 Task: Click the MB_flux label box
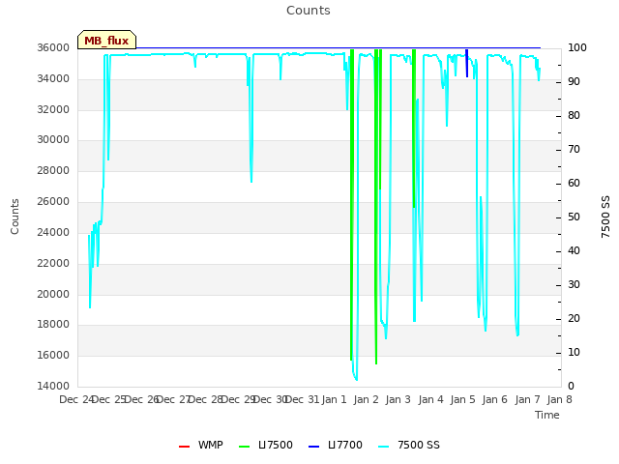click(x=107, y=40)
